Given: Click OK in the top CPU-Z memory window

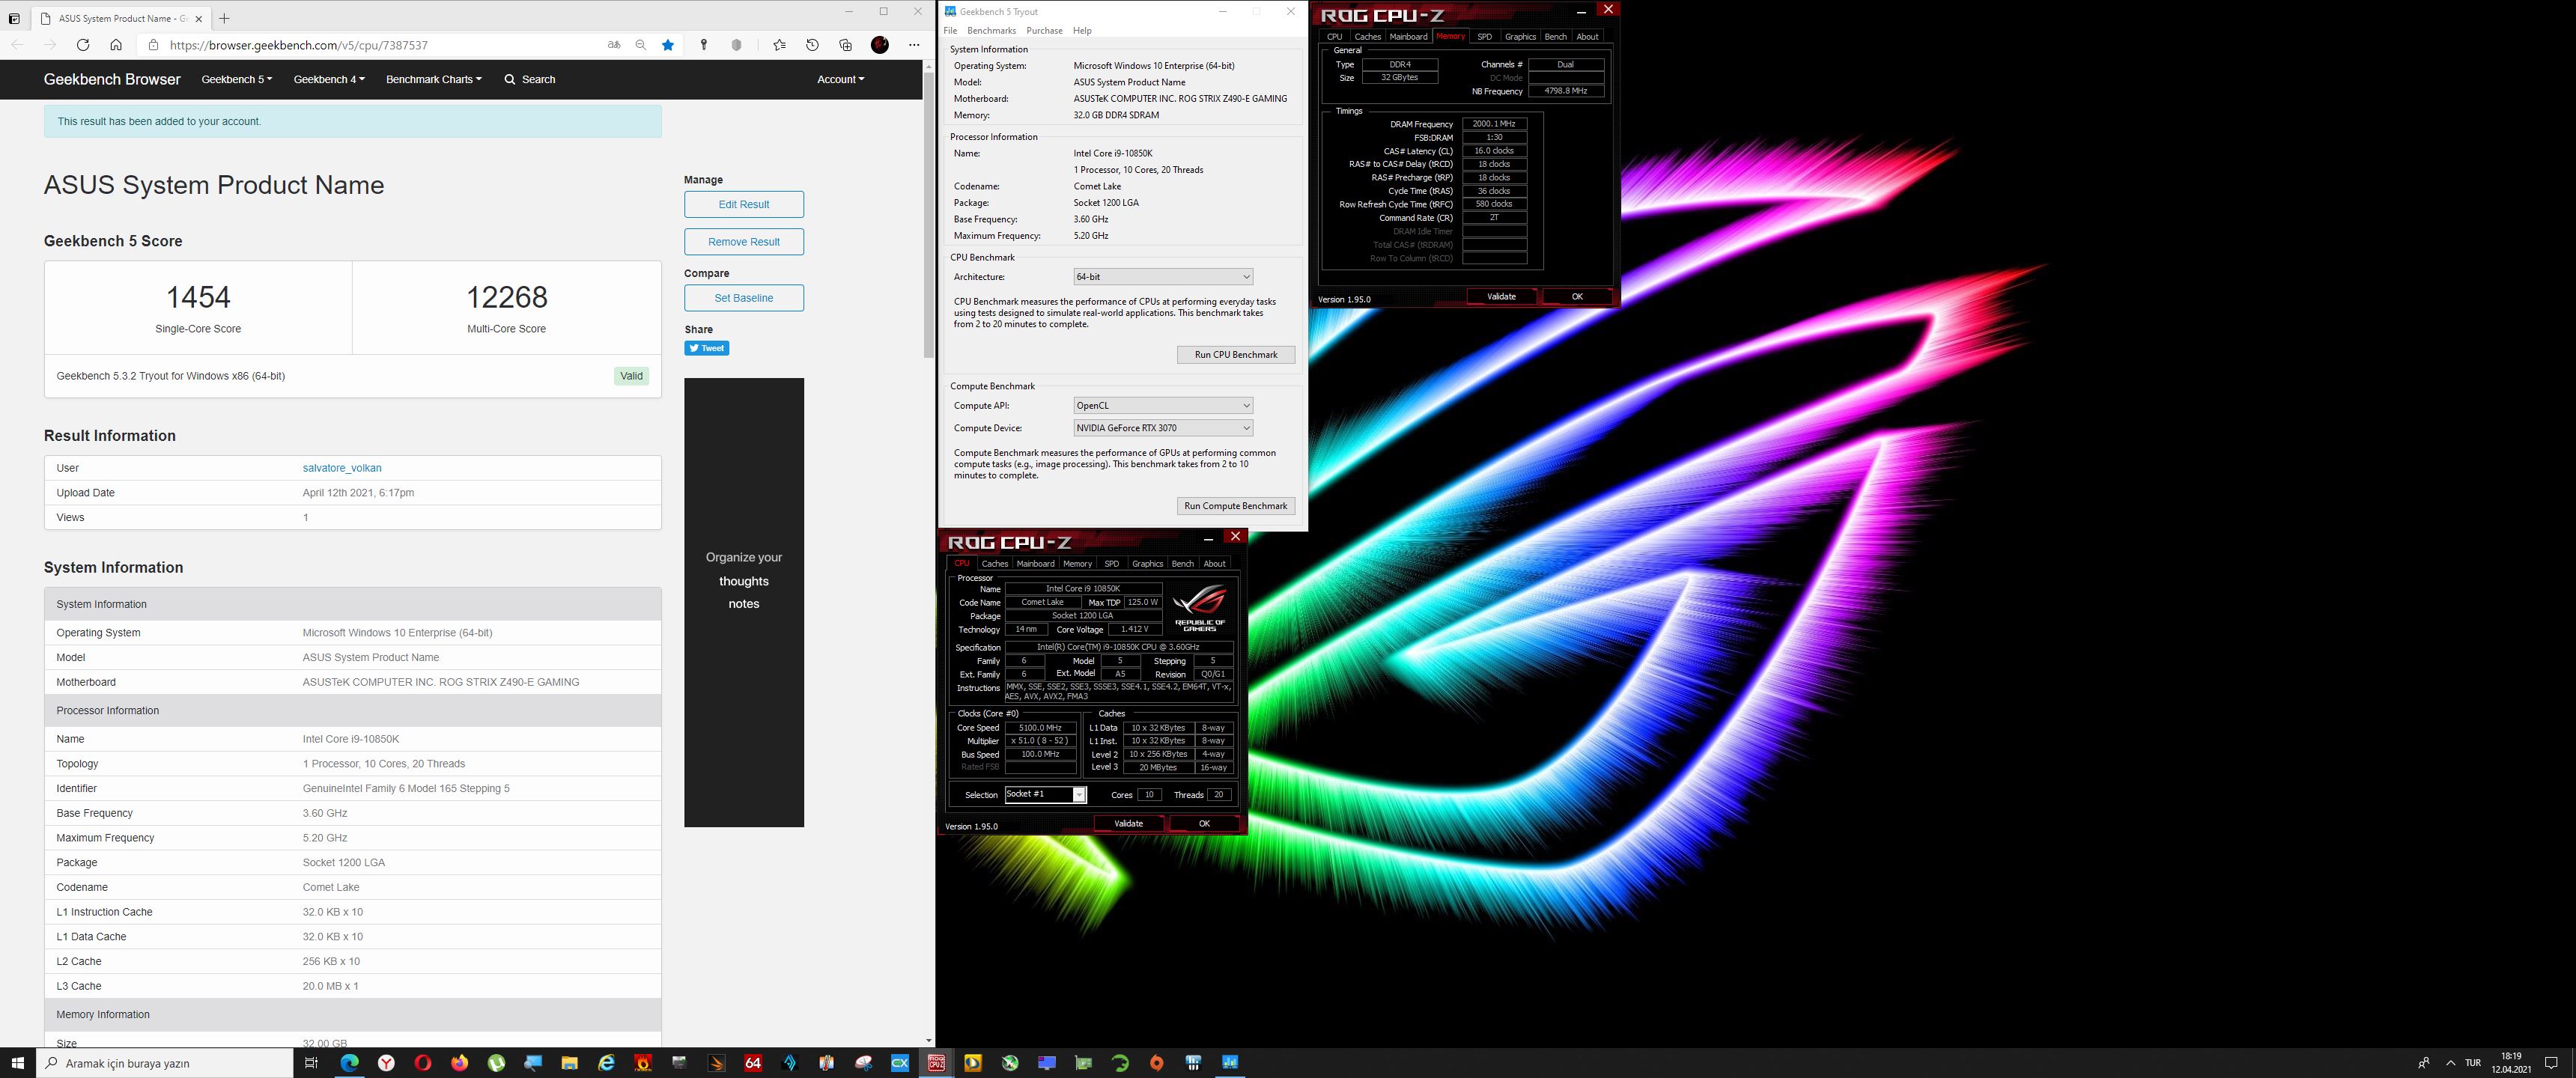Looking at the screenshot, I should coord(1577,297).
